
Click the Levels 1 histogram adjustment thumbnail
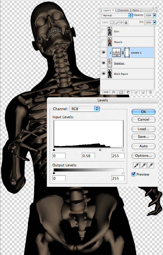click(x=117, y=52)
